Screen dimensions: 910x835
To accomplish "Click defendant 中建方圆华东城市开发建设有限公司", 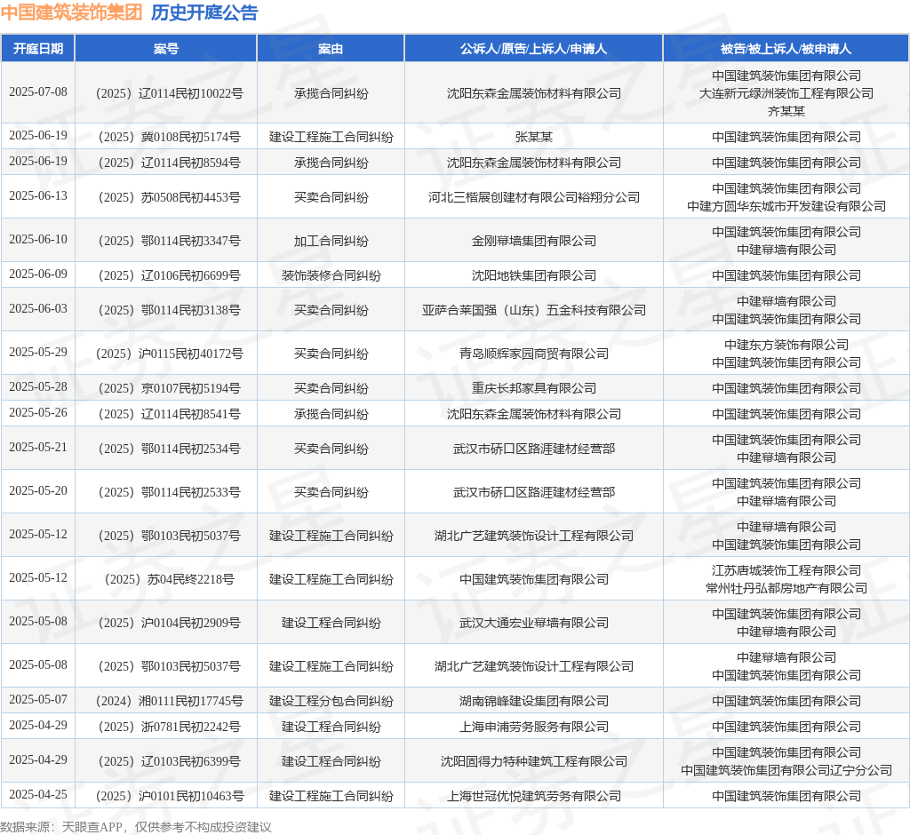I will (786, 206).
